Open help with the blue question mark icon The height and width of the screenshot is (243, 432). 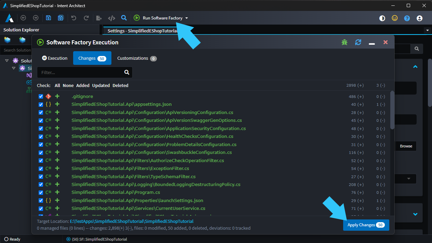coord(407,18)
